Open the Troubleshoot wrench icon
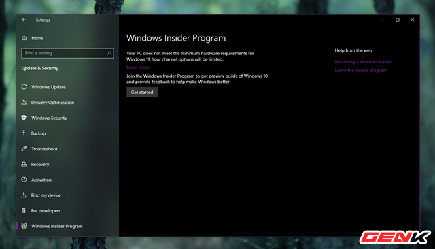The height and width of the screenshot is (249, 435). click(24, 149)
